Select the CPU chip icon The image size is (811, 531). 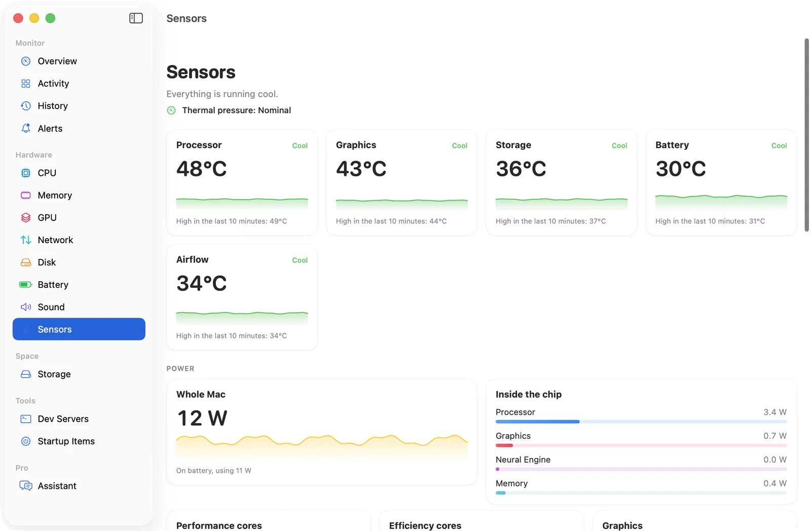(26, 173)
